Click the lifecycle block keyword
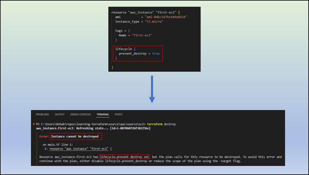 [124, 49]
